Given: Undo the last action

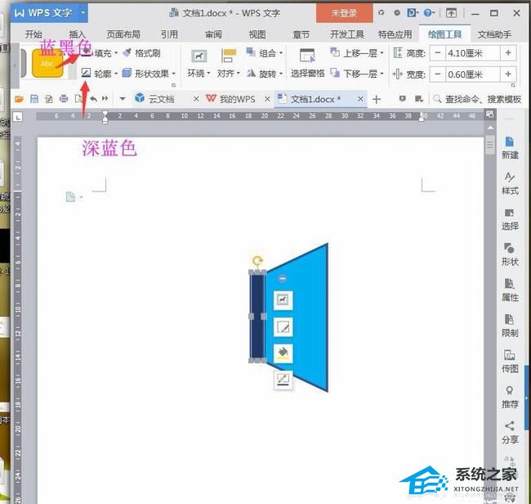Looking at the screenshot, I should (x=93, y=99).
